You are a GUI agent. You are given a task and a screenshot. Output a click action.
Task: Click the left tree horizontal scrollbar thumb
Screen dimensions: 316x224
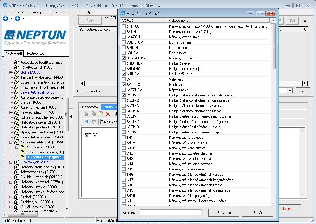[x=22, y=214]
